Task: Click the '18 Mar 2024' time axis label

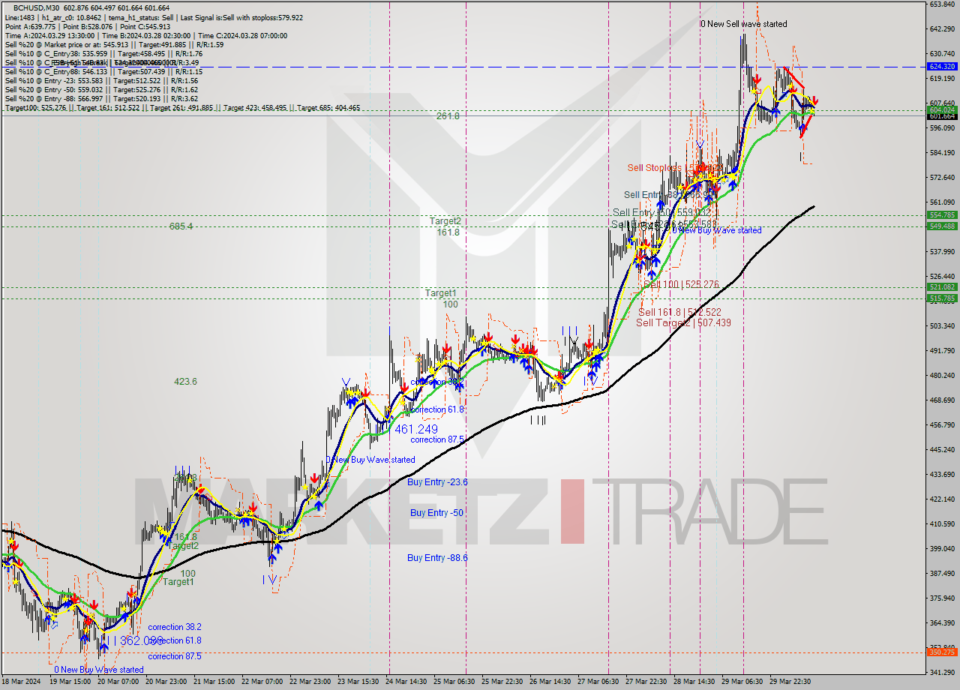Action: pyautogui.click(x=22, y=682)
